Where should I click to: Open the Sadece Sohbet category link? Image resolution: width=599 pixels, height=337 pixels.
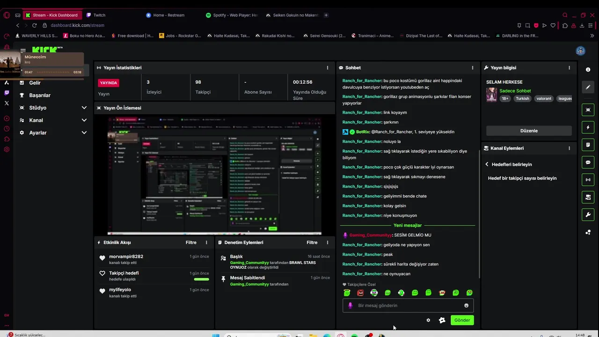(x=515, y=91)
